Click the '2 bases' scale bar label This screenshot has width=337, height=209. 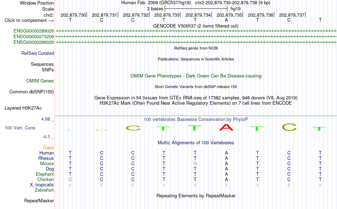coord(155,9)
